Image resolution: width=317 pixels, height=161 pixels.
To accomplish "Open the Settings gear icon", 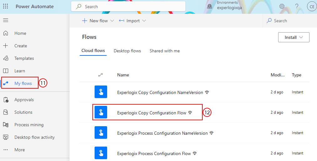I will tap(282, 6).
